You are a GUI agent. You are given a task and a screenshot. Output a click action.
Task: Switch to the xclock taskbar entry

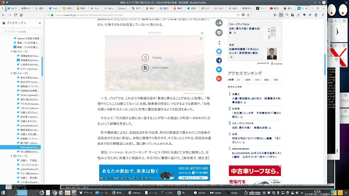(200, 193)
